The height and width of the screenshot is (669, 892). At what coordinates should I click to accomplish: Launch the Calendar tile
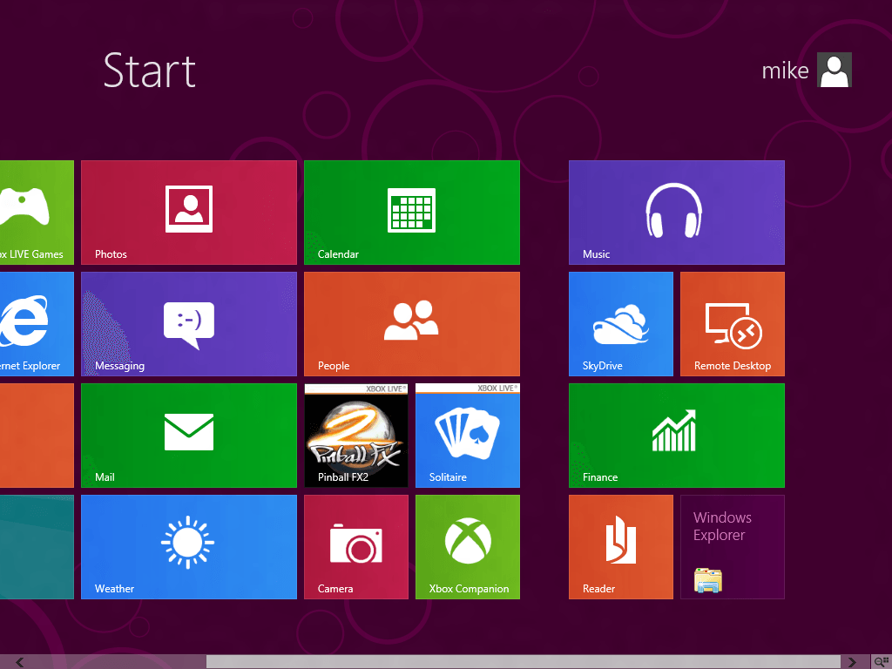pyautogui.click(x=411, y=212)
